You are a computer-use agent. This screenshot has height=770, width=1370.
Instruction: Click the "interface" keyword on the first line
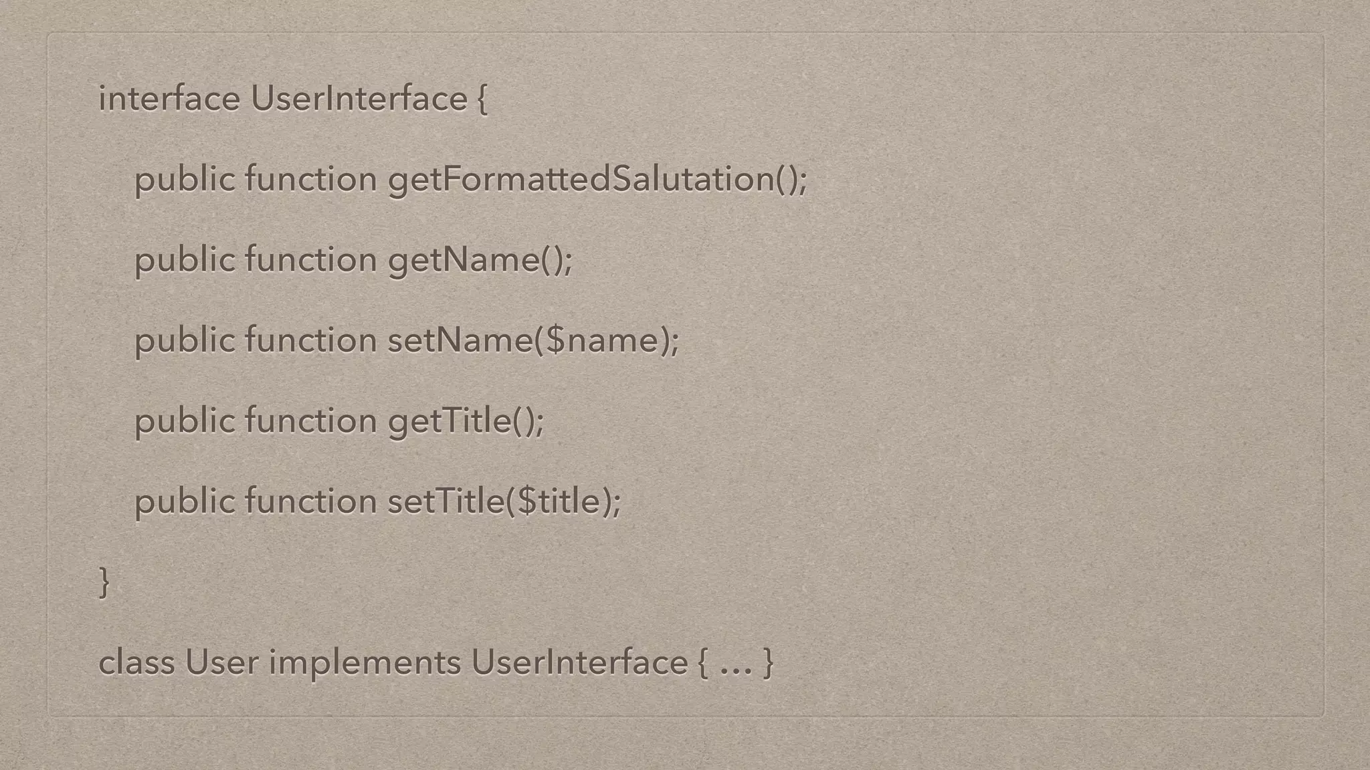click(x=169, y=99)
